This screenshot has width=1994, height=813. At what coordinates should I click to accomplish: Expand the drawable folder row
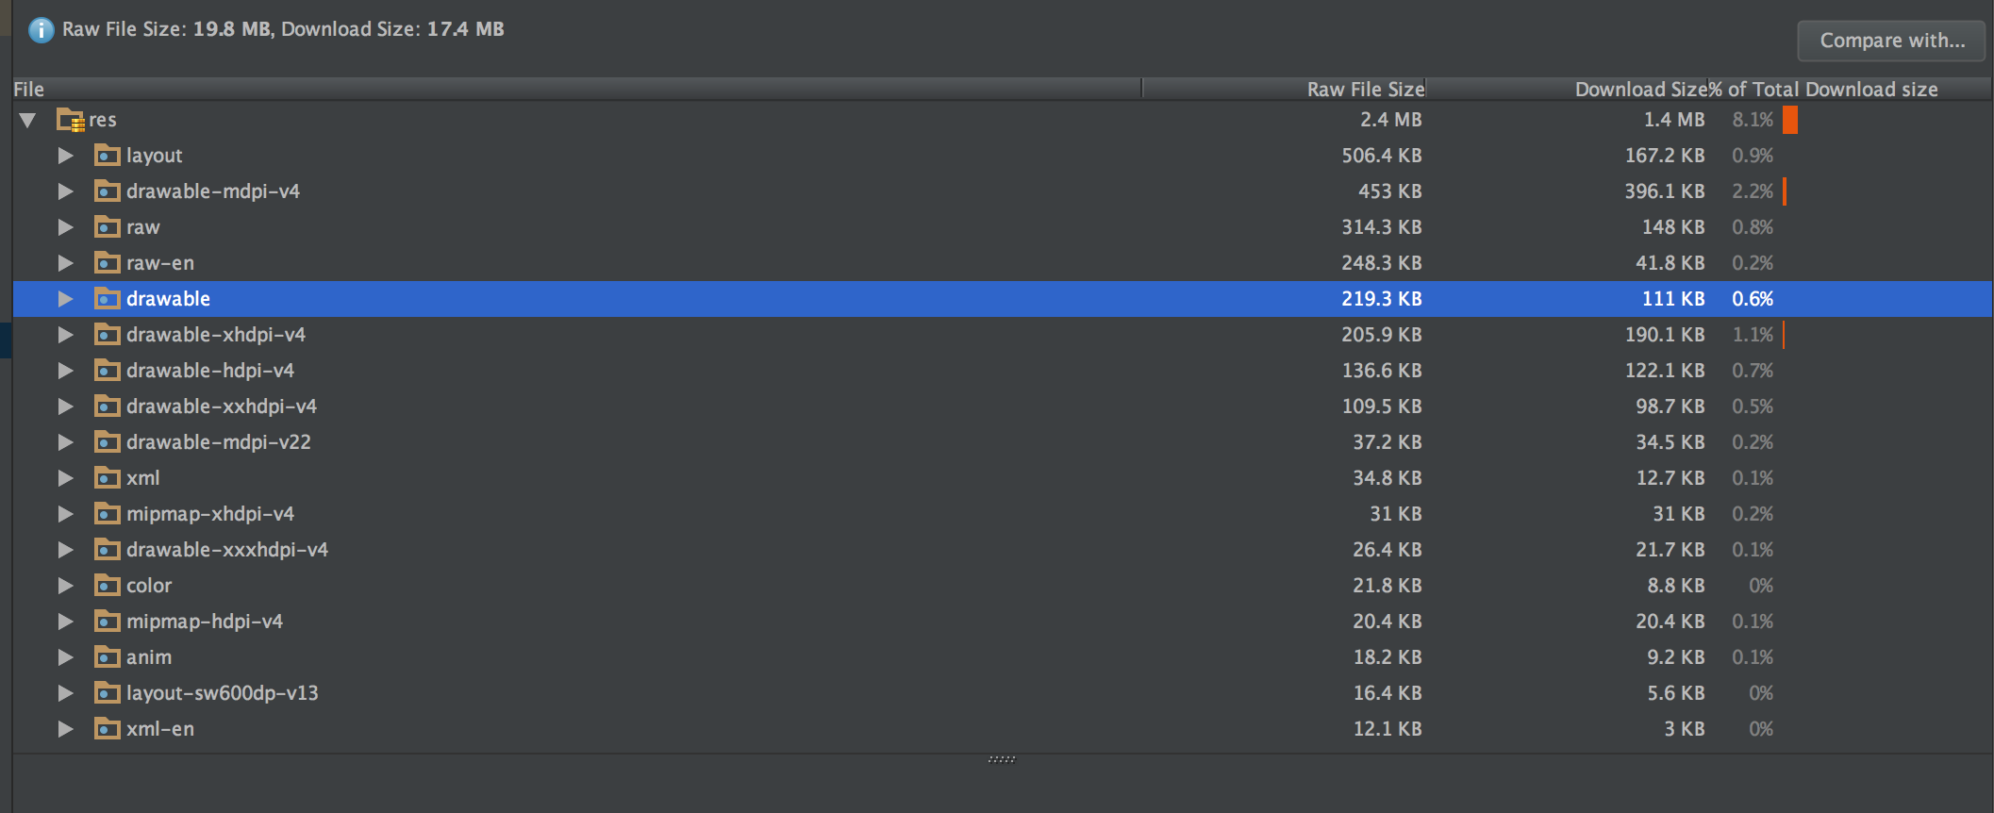pyautogui.click(x=65, y=299)
